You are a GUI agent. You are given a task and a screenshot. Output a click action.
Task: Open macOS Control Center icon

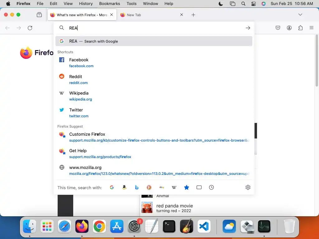coord(254,4)
